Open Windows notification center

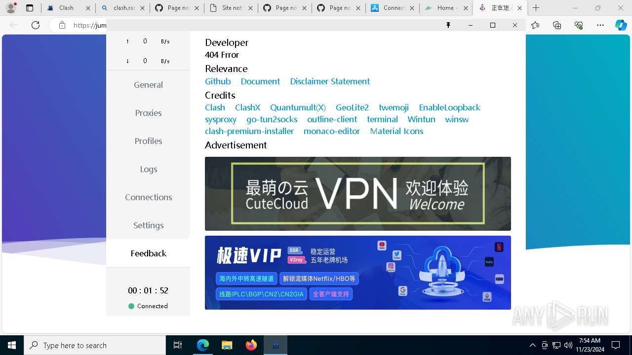(616, 345)
